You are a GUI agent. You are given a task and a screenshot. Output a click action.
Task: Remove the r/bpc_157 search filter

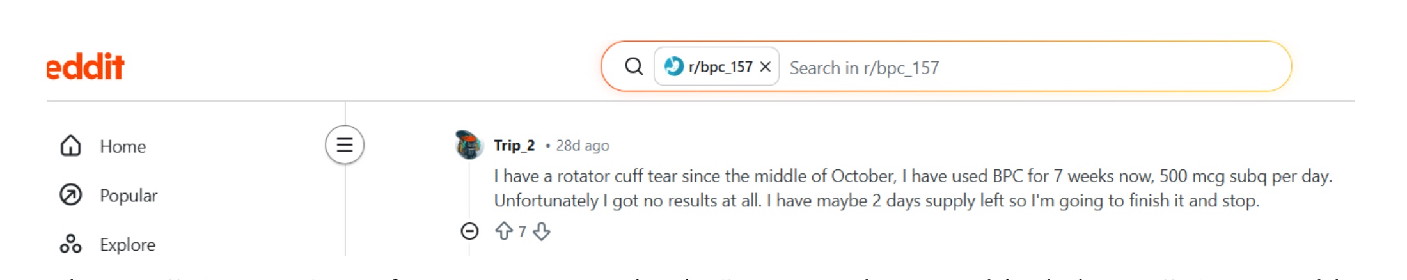pos(766,66)
